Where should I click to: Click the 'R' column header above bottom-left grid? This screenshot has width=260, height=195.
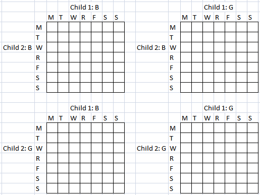(83, 118)
